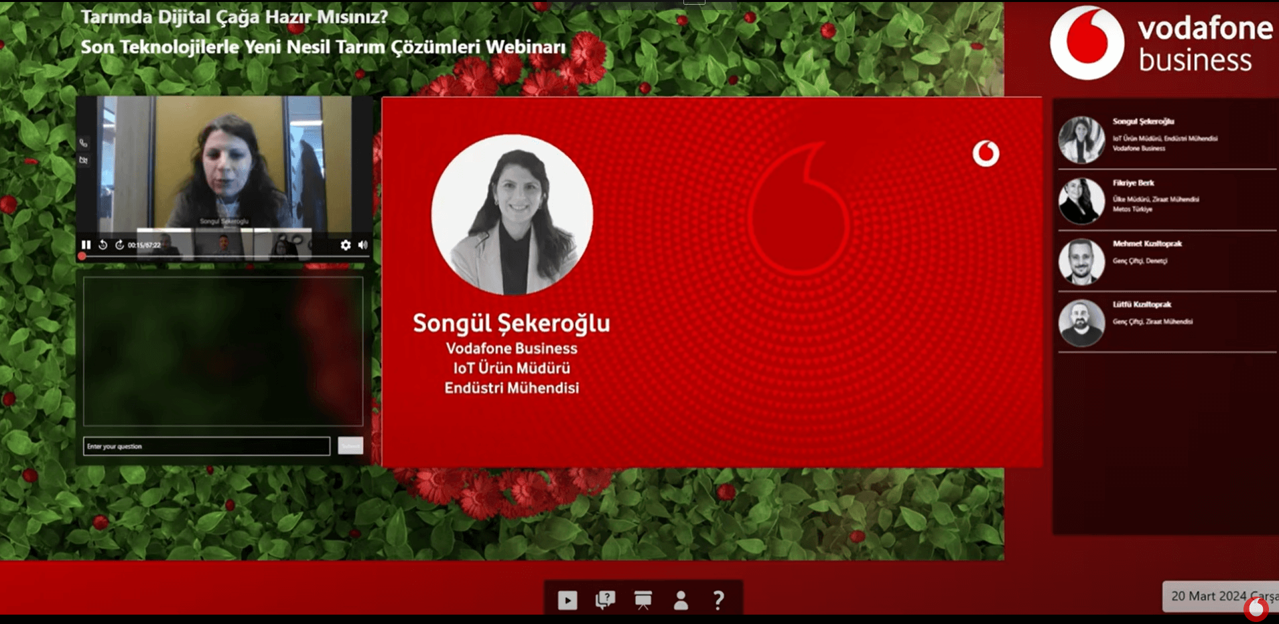Screen dimensions: 1279x624
Task: Open video settings gear
Action: 346,245
